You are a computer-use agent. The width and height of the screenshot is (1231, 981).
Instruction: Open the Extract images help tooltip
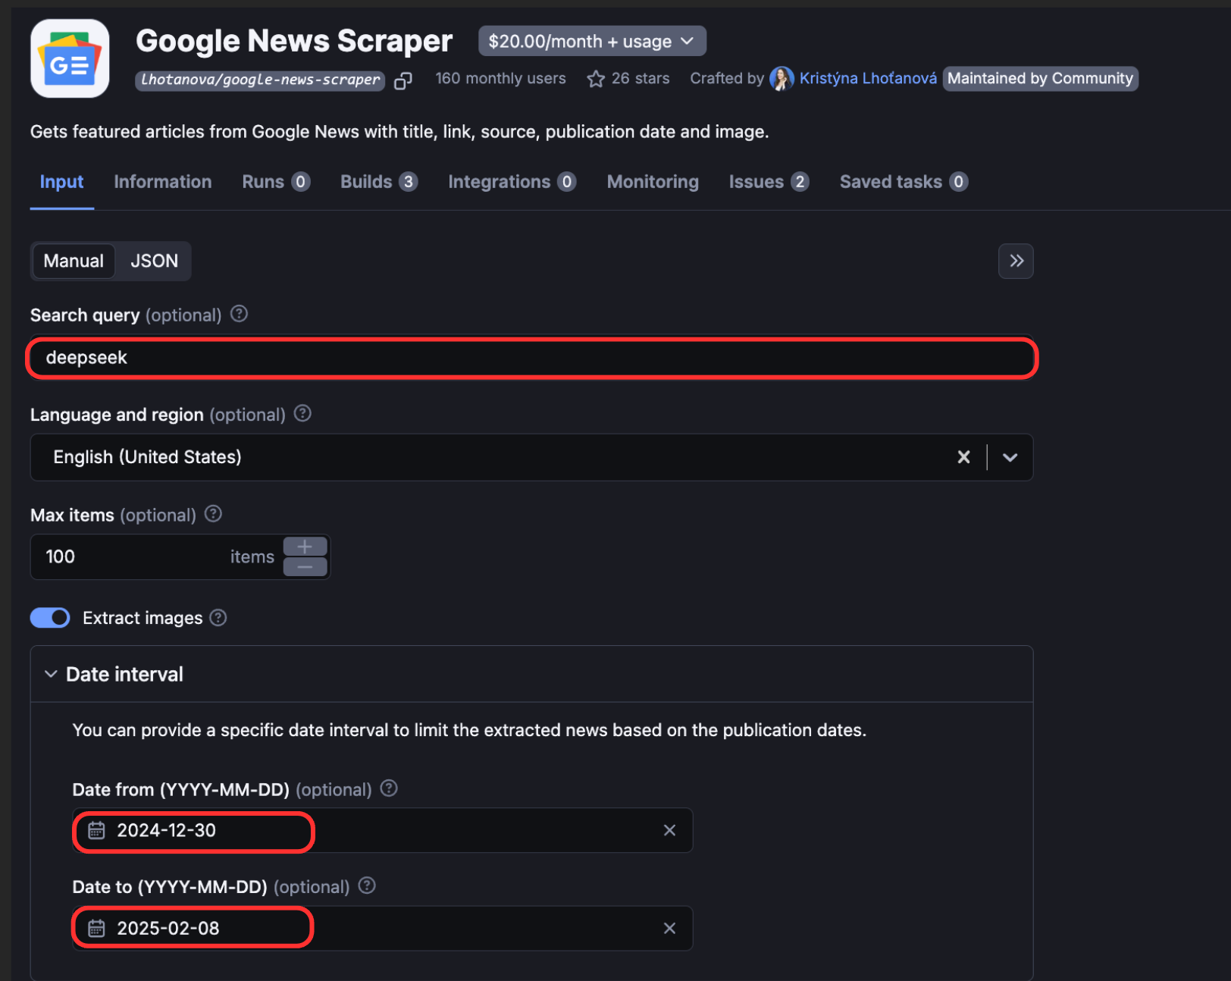218,618
